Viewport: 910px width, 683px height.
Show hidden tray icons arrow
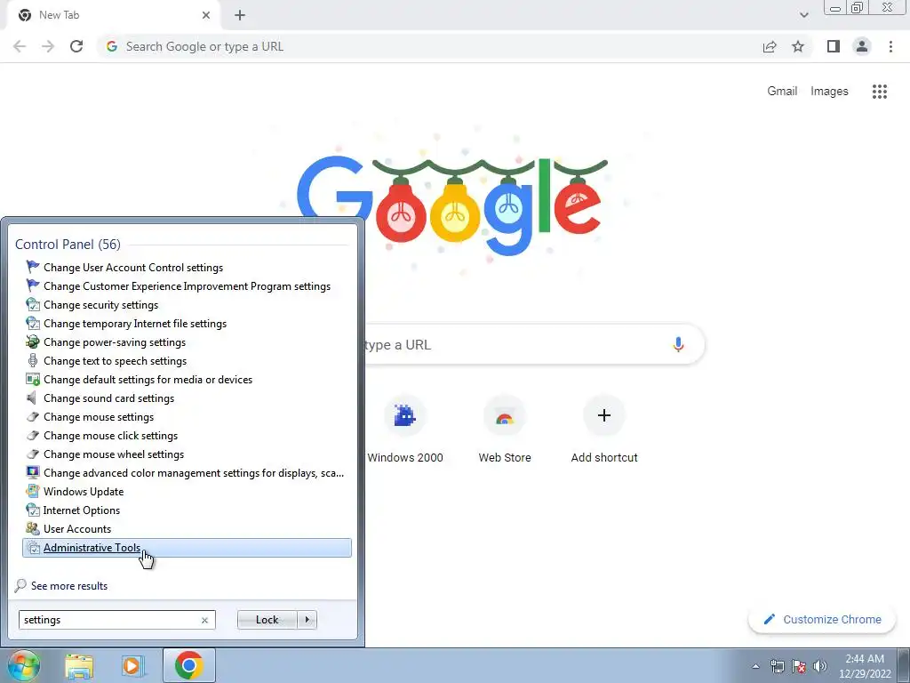755,666
